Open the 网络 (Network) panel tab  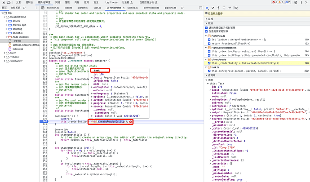pyautogui.click(x=58, y=2)
